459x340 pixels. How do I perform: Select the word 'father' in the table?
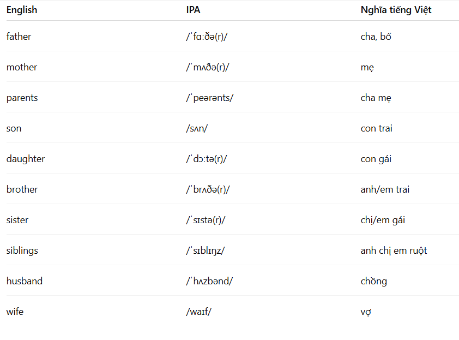click(x=19, y=37)
